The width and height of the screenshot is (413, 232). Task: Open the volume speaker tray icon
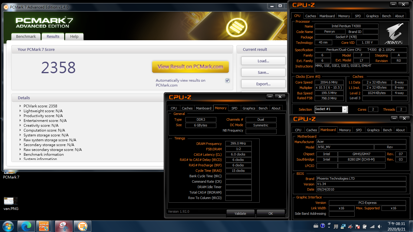(379, 226)
